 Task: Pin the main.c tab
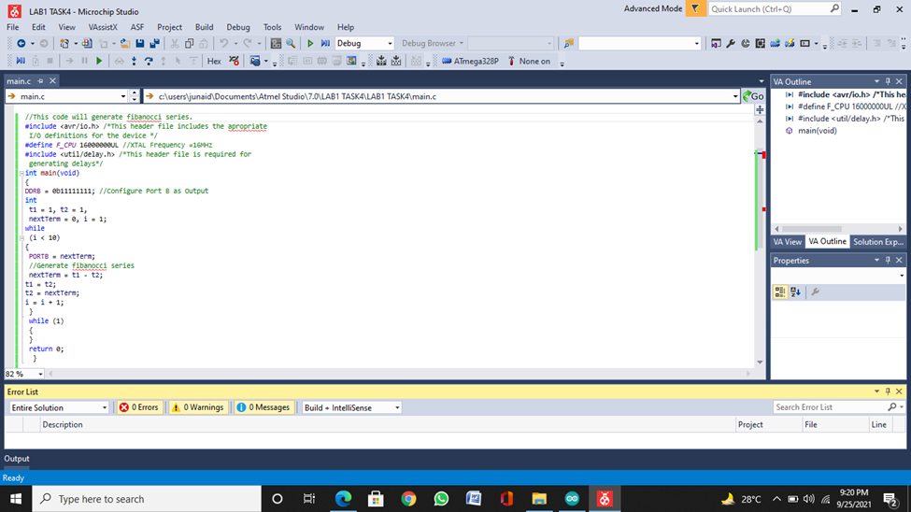(x=40, y=80)
